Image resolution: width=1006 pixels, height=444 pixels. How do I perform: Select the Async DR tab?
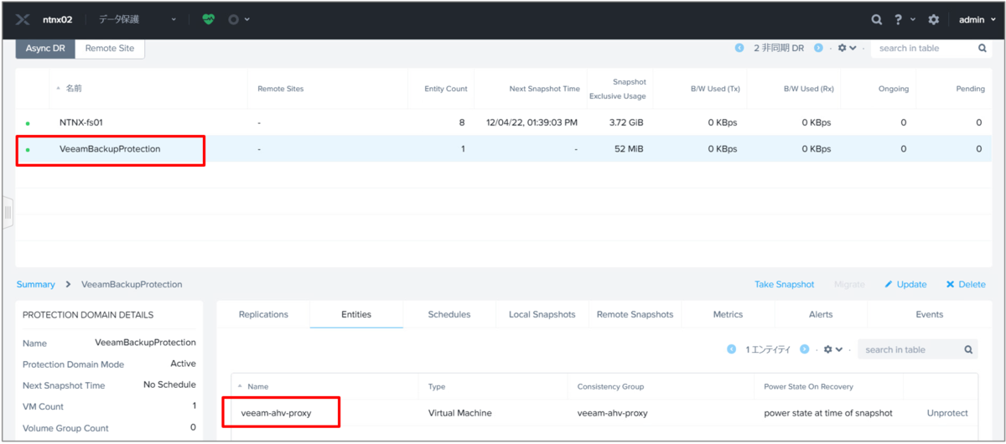45,49
